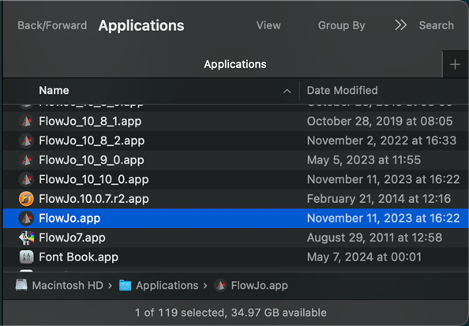Image resolution: width=469 pixels, height=326 pixels.
Task: Click date May 7, 2024 at 00:01
Action: 364,257
